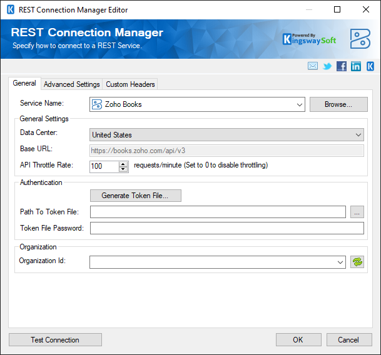
Task: Increase API Throttle Rate with up arrow
Action: pyautogui.click(x=123, y=164)
